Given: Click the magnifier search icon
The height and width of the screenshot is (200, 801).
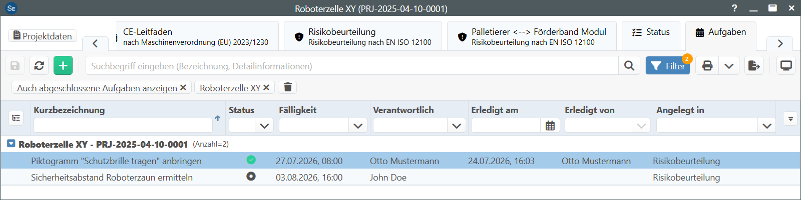Looking at the screenshot, I should coord(629,65).
